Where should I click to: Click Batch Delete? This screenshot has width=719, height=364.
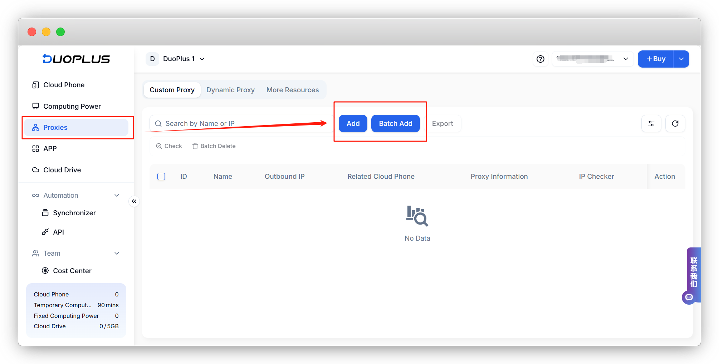click(x=214, y=146)
